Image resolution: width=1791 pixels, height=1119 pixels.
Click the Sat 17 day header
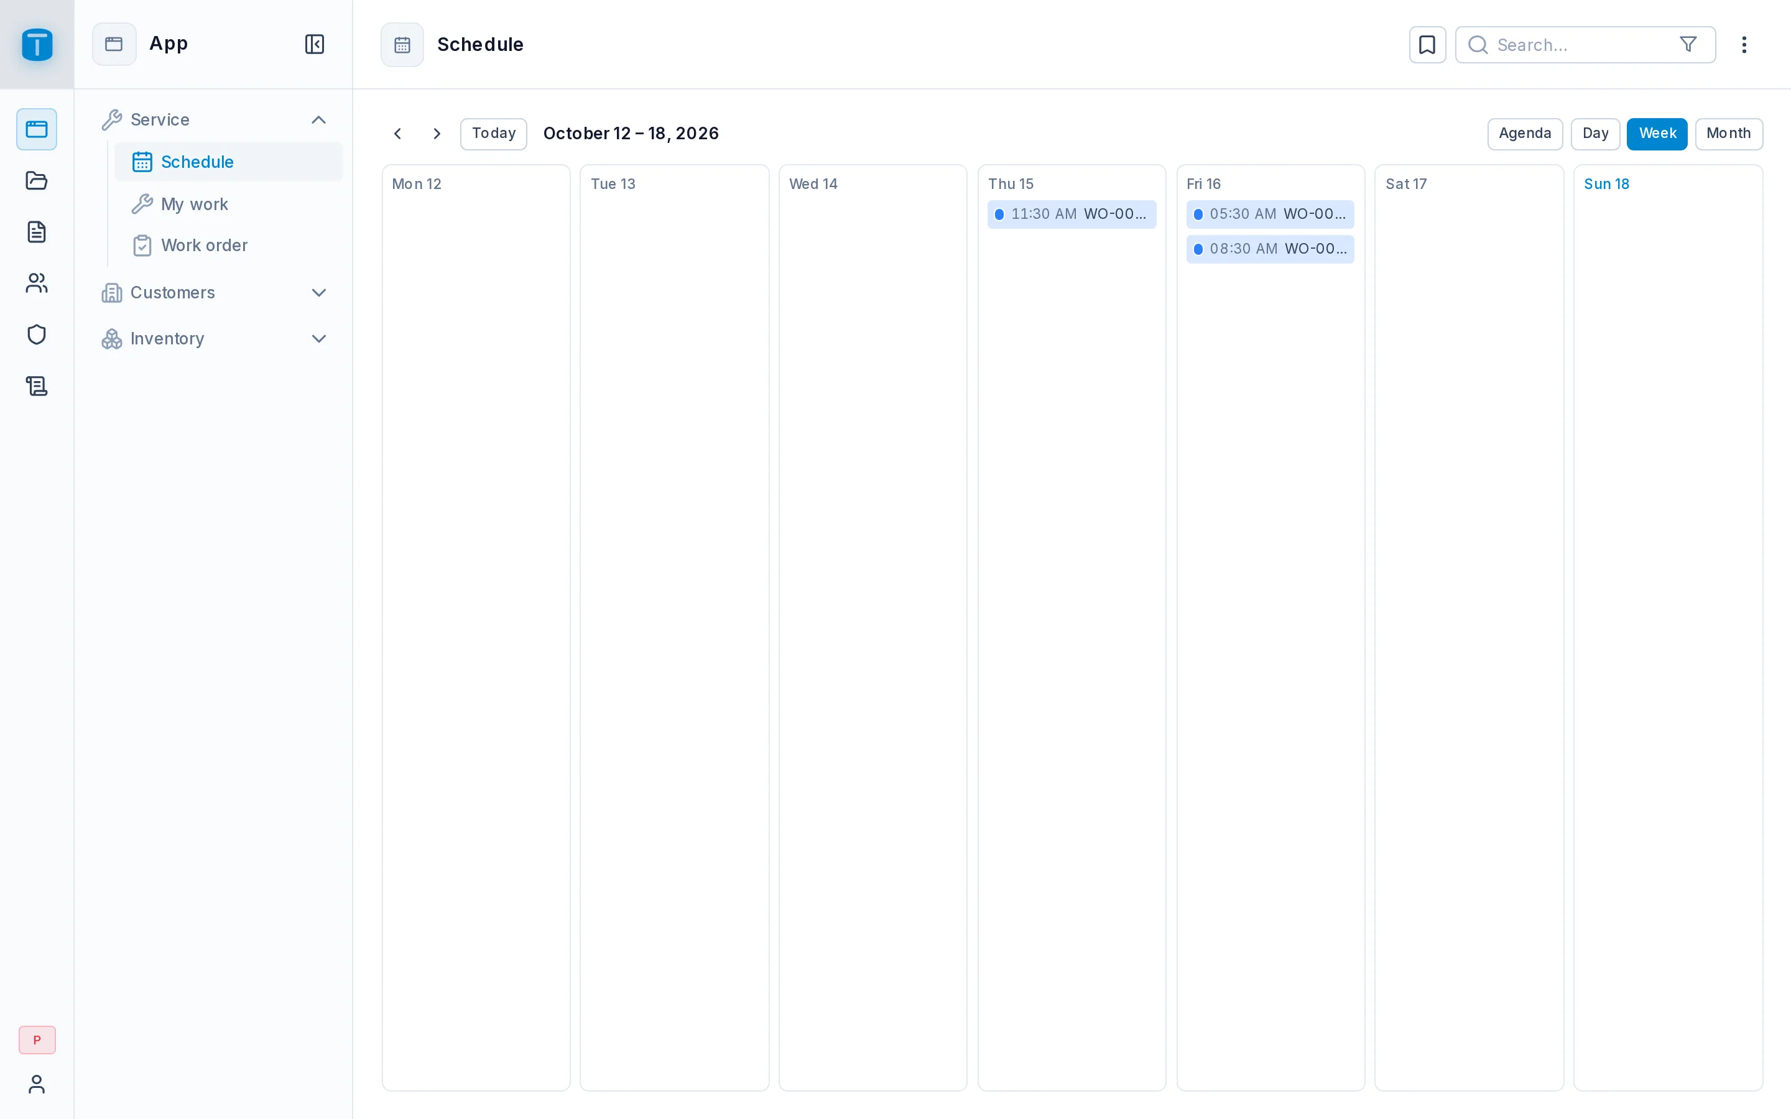click(x=1406, y=184)
